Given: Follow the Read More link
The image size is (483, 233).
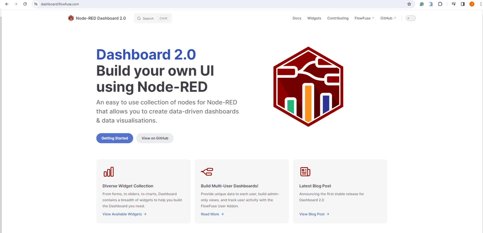Looking at the screenshot, I should (210, 214).
